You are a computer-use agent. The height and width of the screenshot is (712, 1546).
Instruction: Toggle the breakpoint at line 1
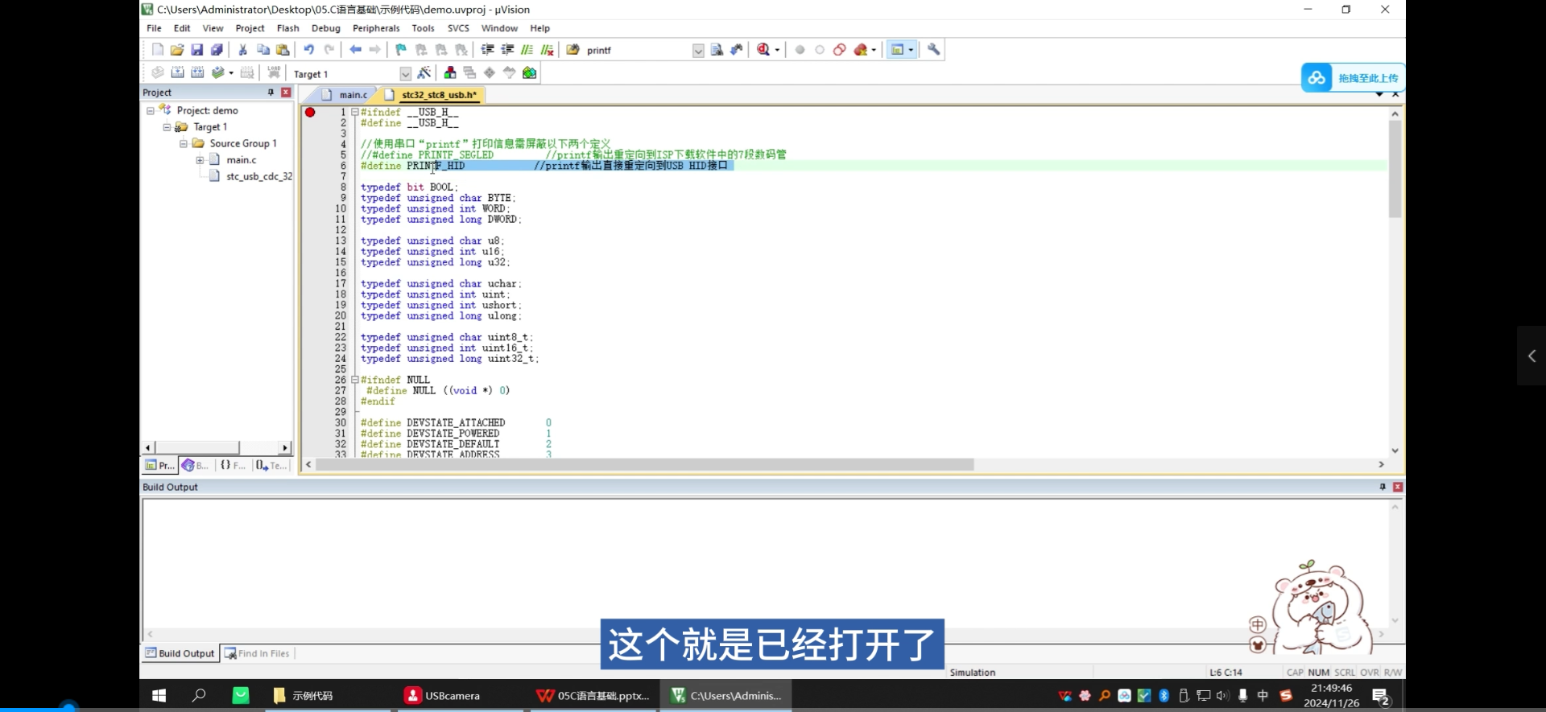pyautogui.click(x=310, y=112)
